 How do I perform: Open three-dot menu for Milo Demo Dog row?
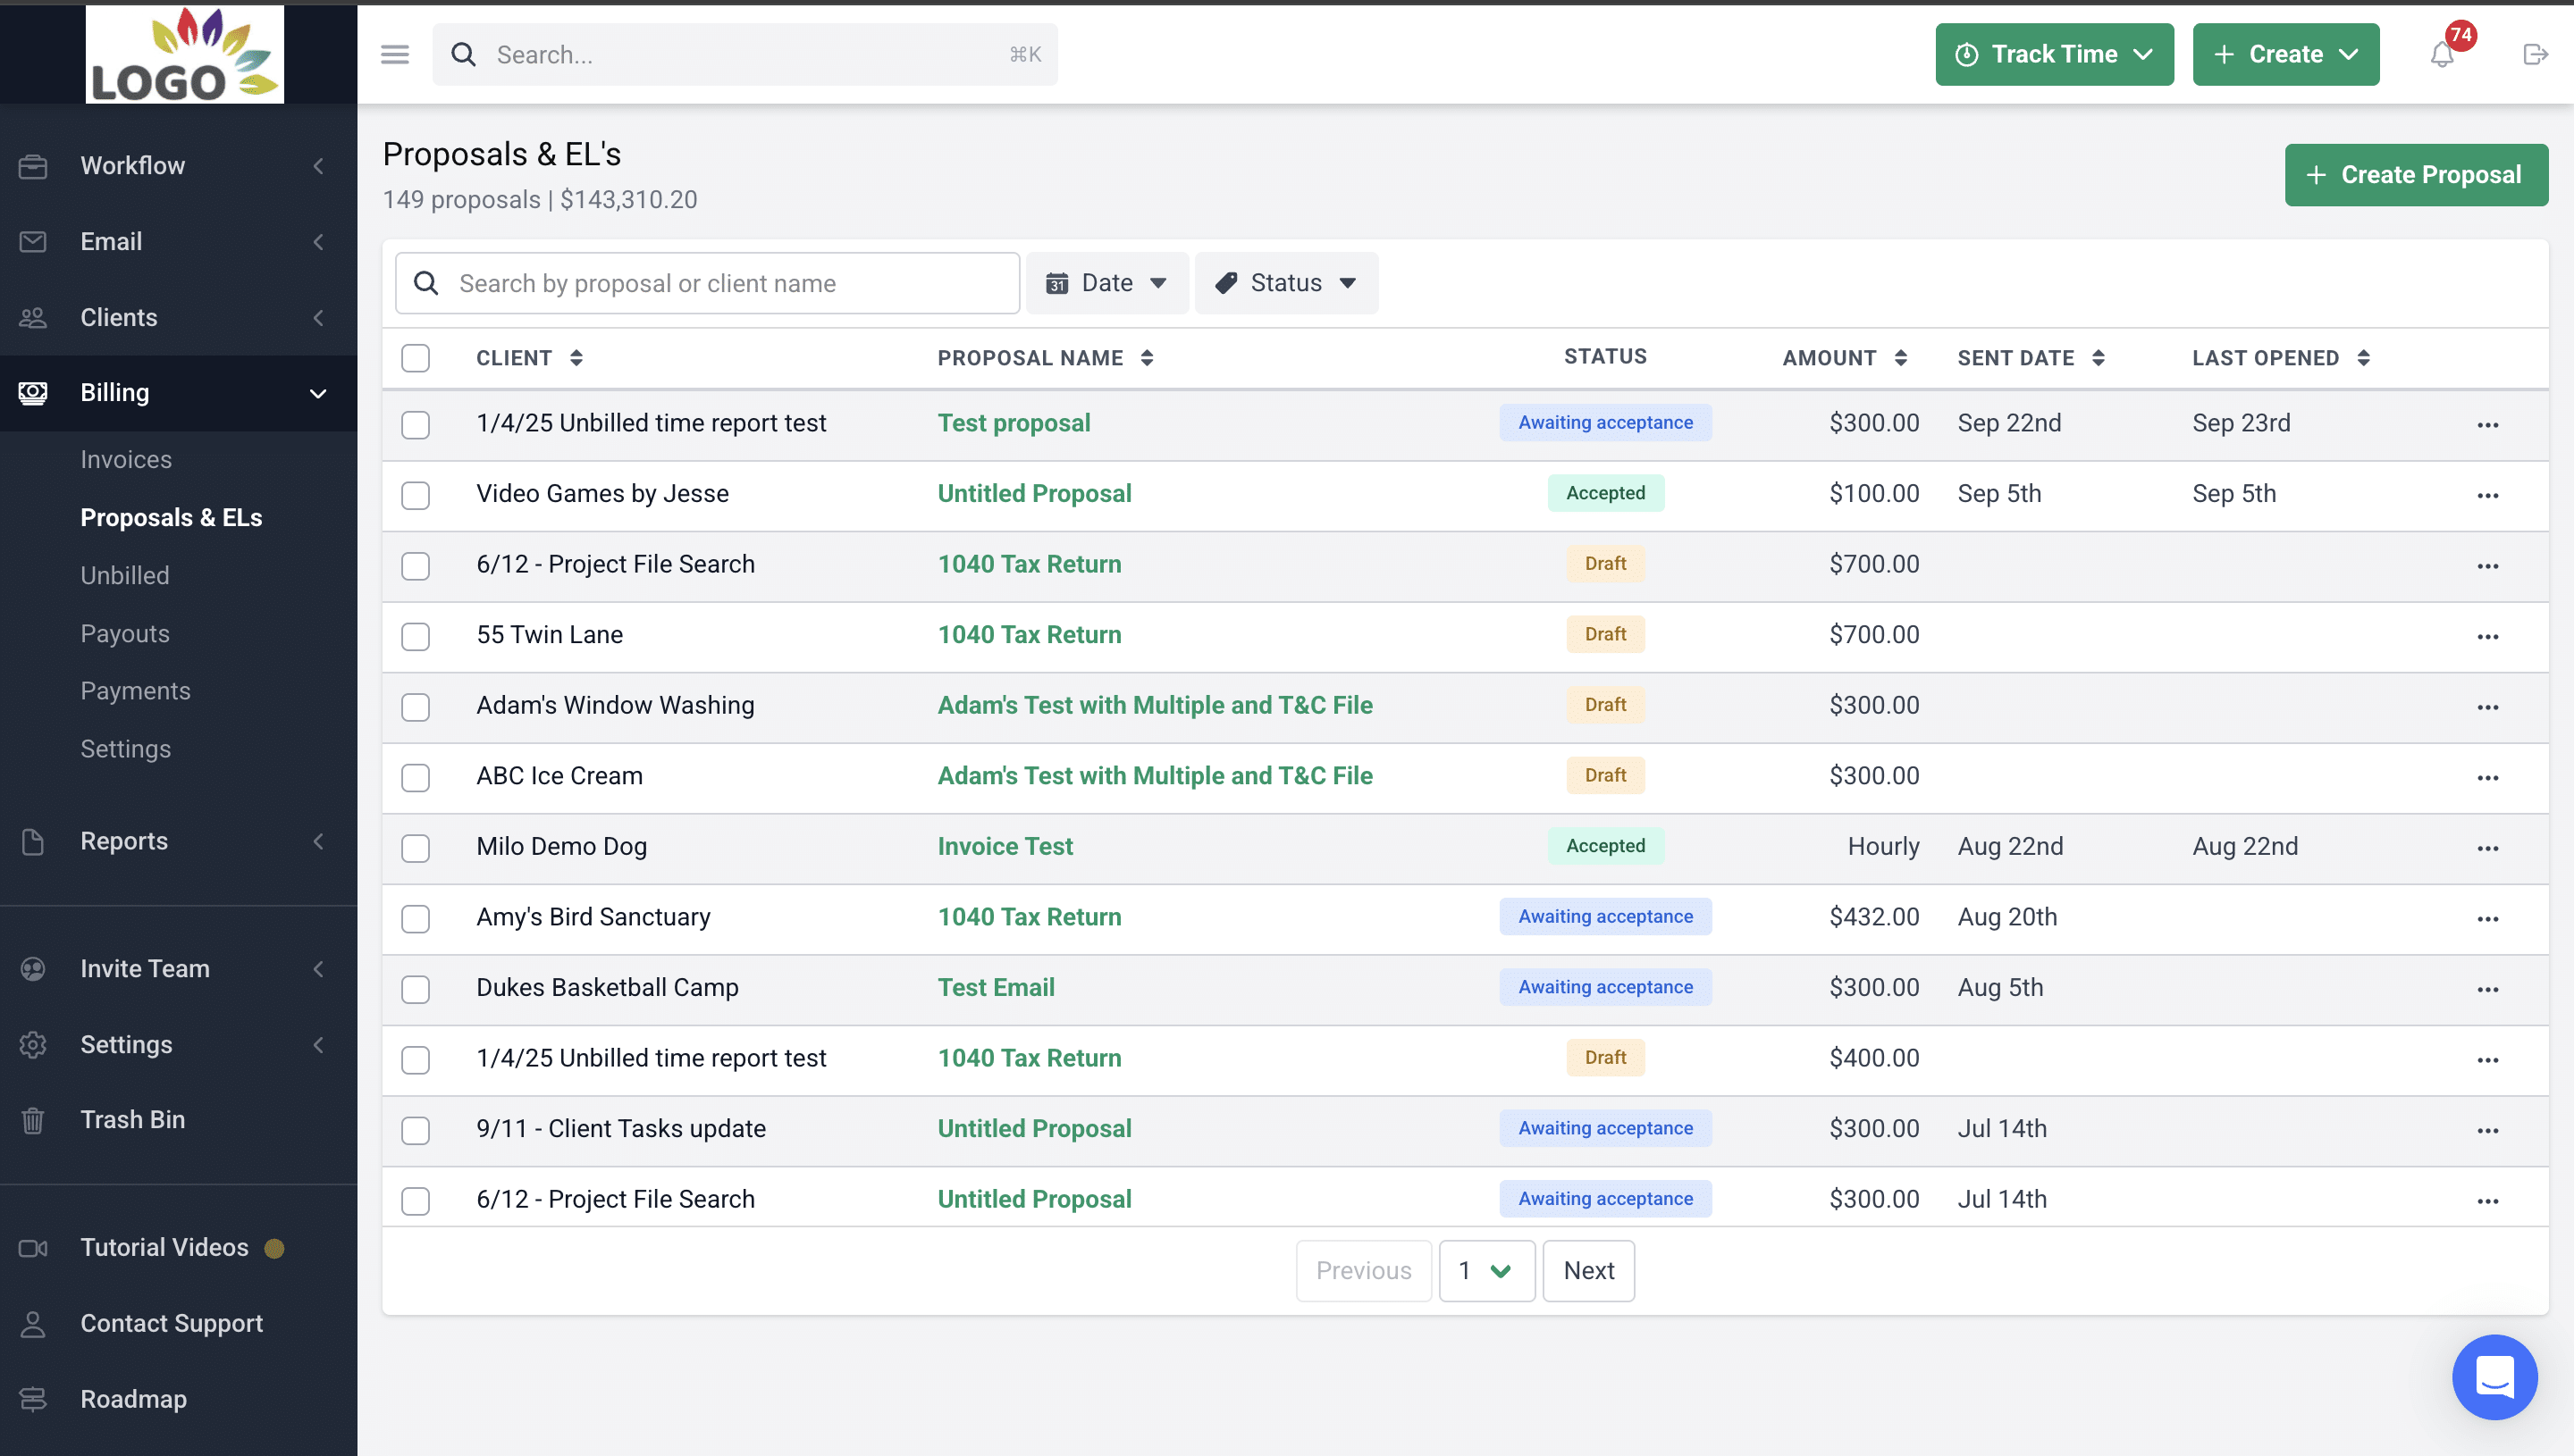click(2487, 849)
